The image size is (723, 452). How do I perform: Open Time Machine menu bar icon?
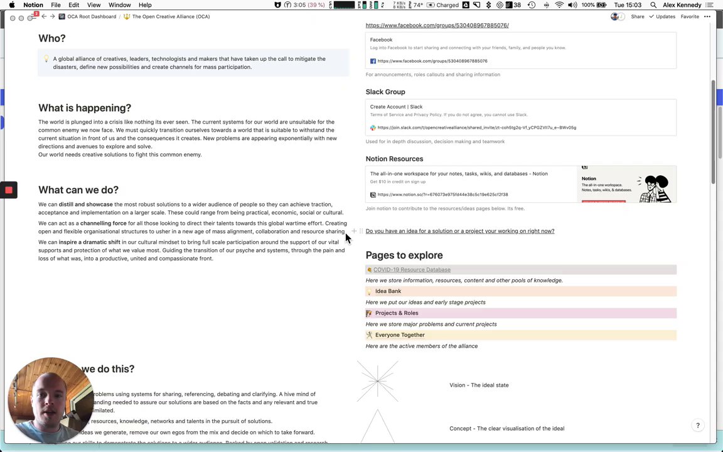(532, 5)
